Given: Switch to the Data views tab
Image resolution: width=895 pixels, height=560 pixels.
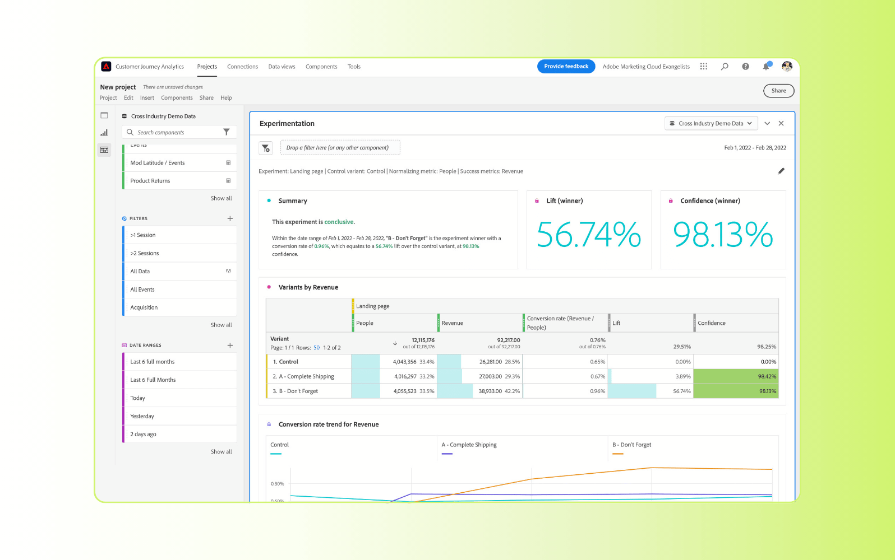Looking at the screenshot, I should 282,67.
